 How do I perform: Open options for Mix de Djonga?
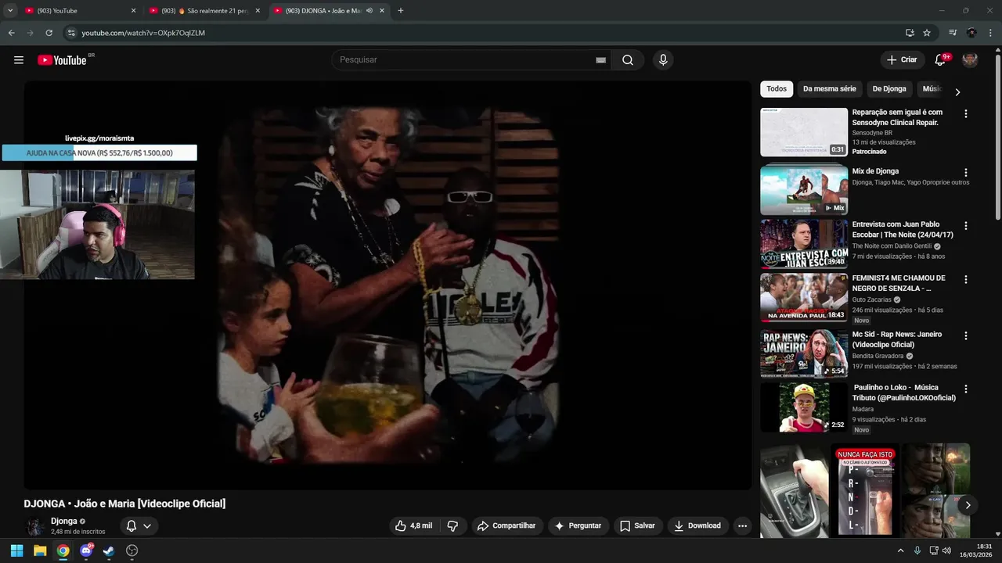pyautogui.click(x=965, y=172)
